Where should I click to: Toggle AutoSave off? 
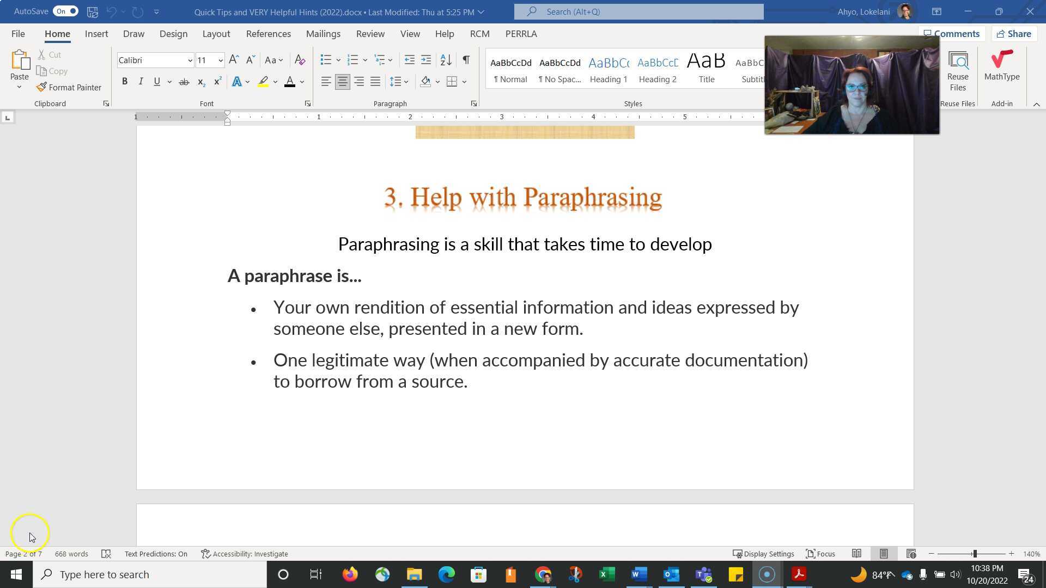tap(64, 11)
